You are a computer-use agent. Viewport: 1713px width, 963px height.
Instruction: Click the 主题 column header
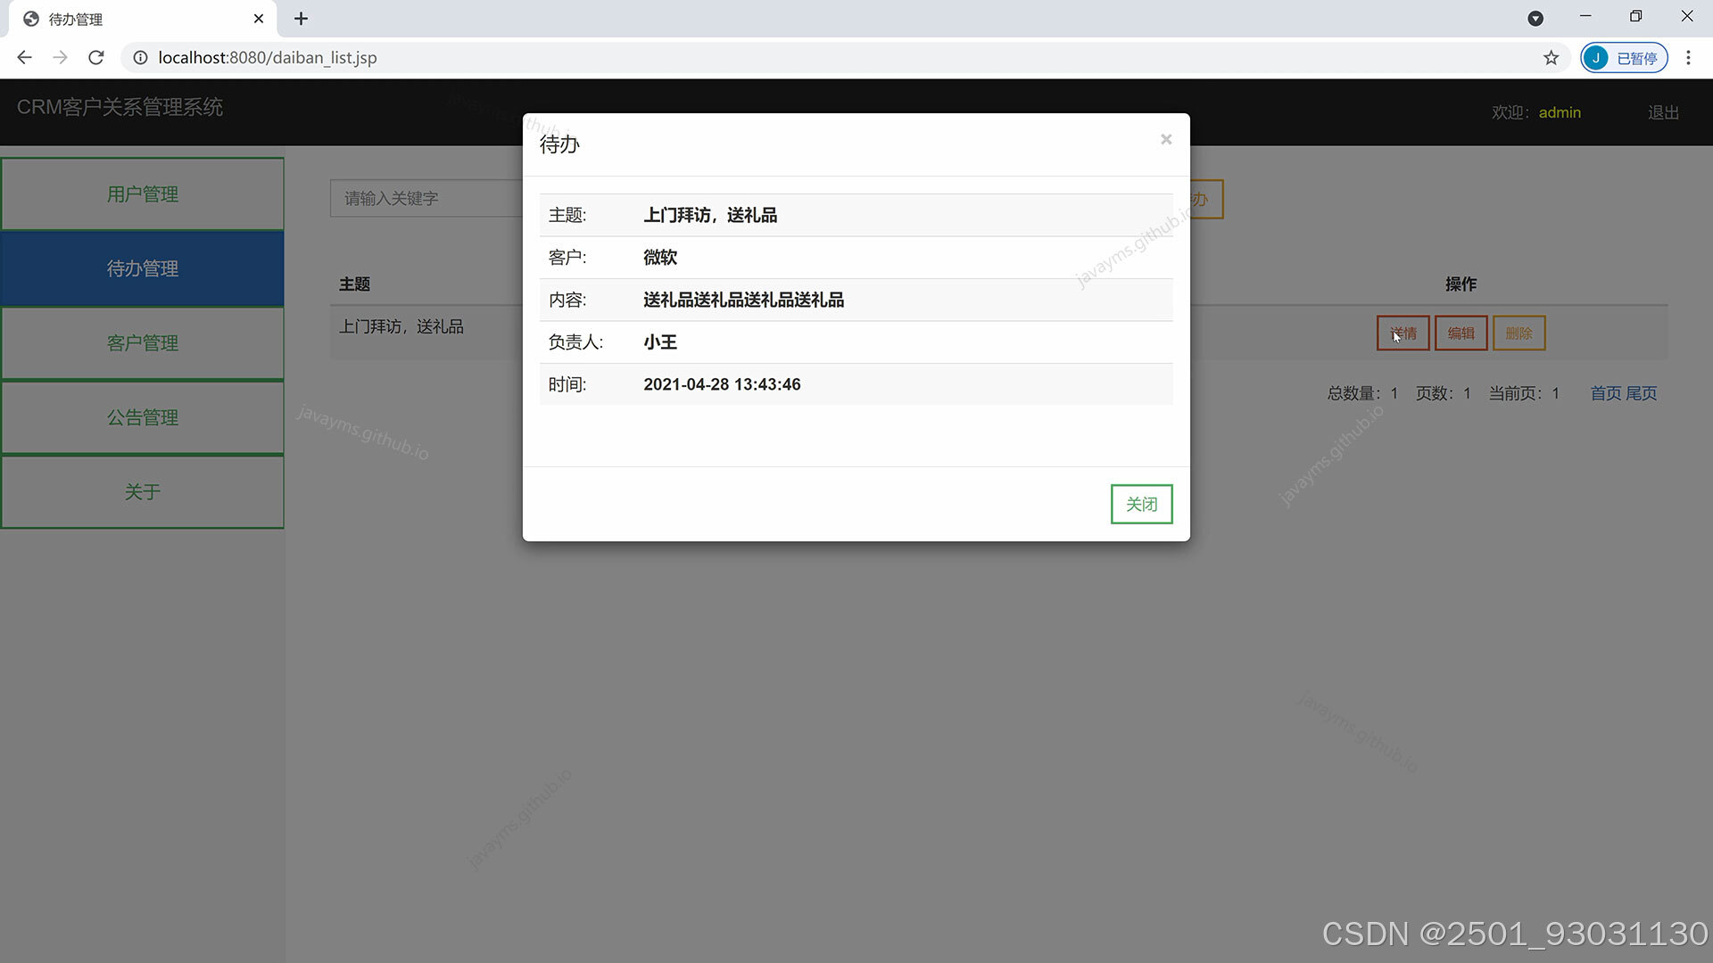(x=354, y=284)
